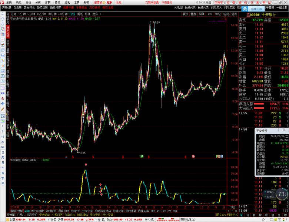Toggle the 复权 option

coord(185,14)
